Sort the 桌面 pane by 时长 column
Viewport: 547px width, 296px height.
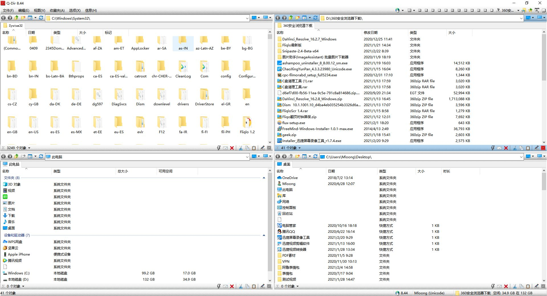[x=460, y=171]
